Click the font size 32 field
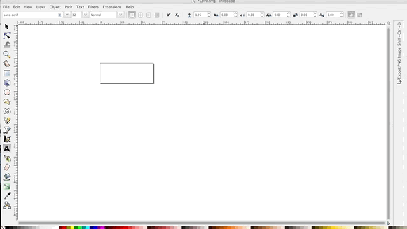Viewport: 407px width, 229px height. tap(76, 15)
